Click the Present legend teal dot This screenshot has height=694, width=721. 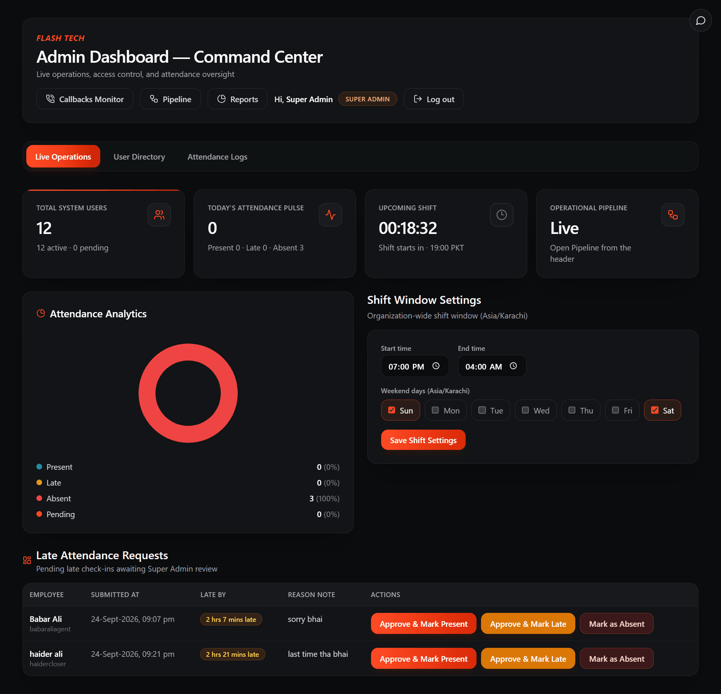pos(39,467)
